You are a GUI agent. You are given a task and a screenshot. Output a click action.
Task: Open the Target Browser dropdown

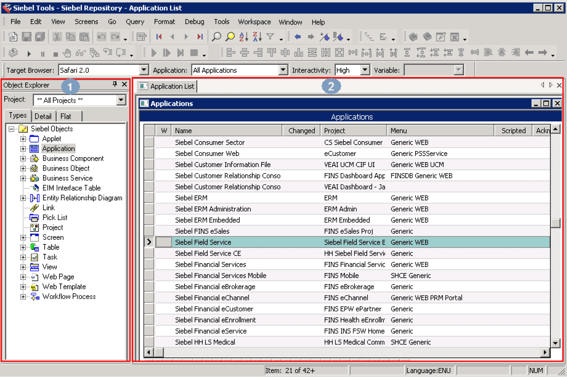(x=144, y=70)
